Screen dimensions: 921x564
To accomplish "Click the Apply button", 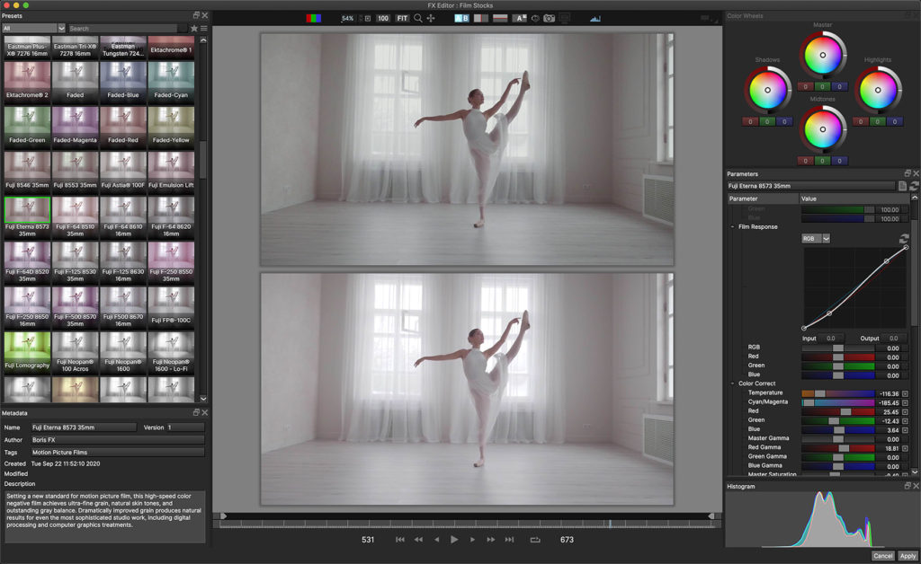I will pyautogui.click(x=908, y=556).
